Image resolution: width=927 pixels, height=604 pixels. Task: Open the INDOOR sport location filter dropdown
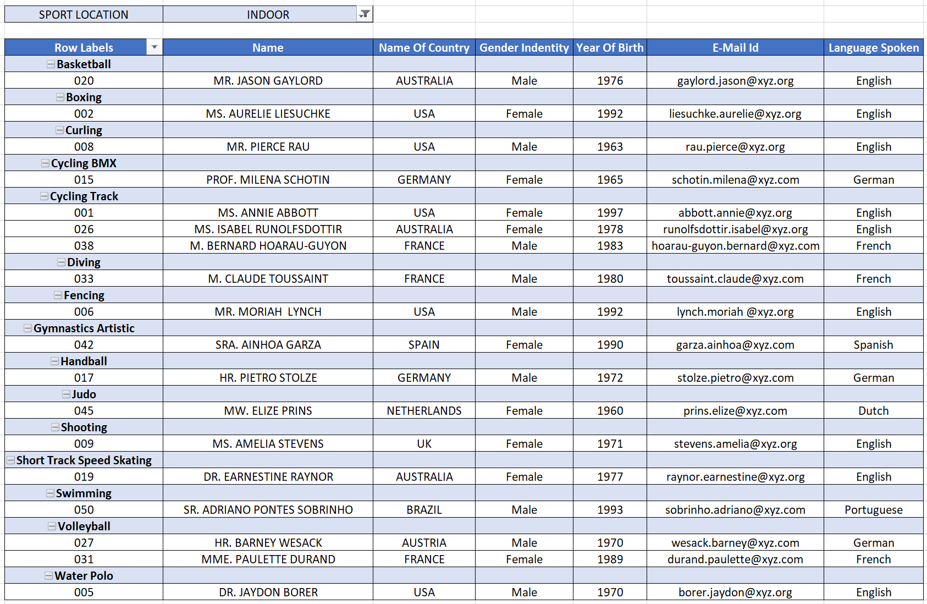(x=365, y=14)
